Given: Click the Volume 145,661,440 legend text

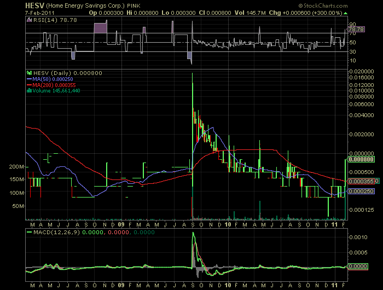Looking at the screenshot, I should (x=56, y=91).
